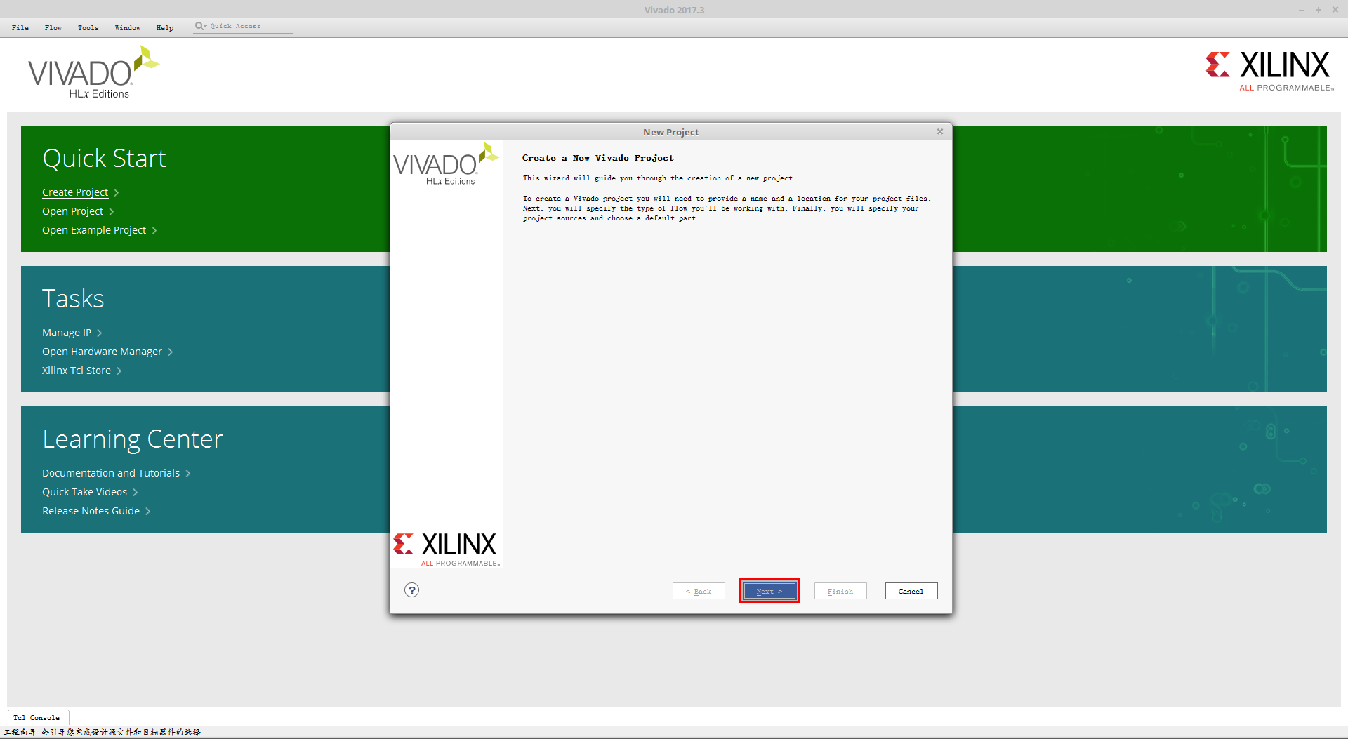The height and width of the screenshot is (739, 1348).
Task: Open the Help menu
Action: pos(165,28)
